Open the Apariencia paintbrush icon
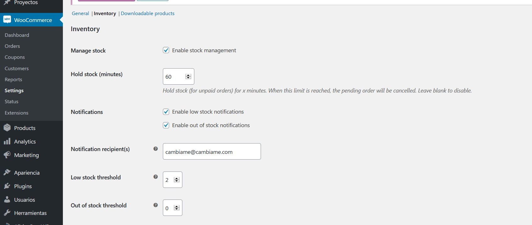Viewport: 532px width, 225px height. 7,172
